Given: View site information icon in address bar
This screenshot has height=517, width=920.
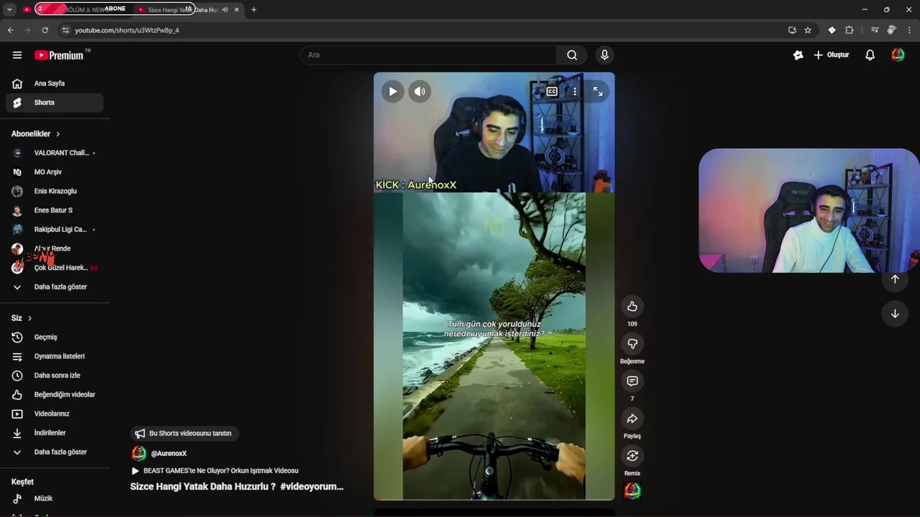Looking at the screenshot, I should (x=65, y=30).
